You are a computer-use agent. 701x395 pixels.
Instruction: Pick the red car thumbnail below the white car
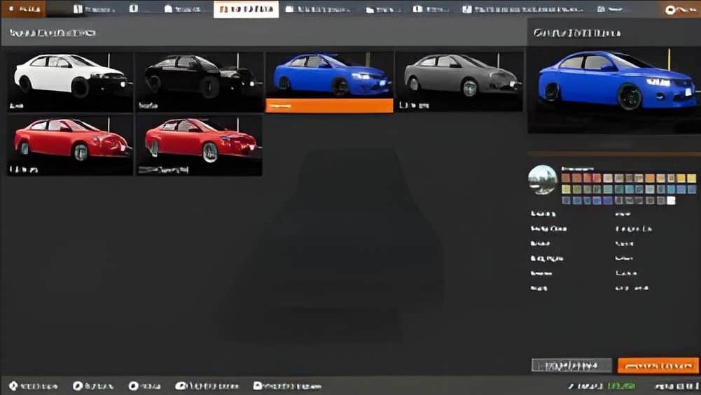tap(69, 145)
